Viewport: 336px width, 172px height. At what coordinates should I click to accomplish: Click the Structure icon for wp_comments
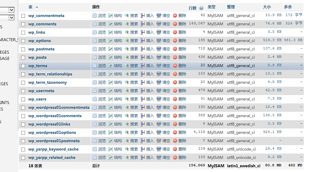pyautogui.click(x=111, y=24)
